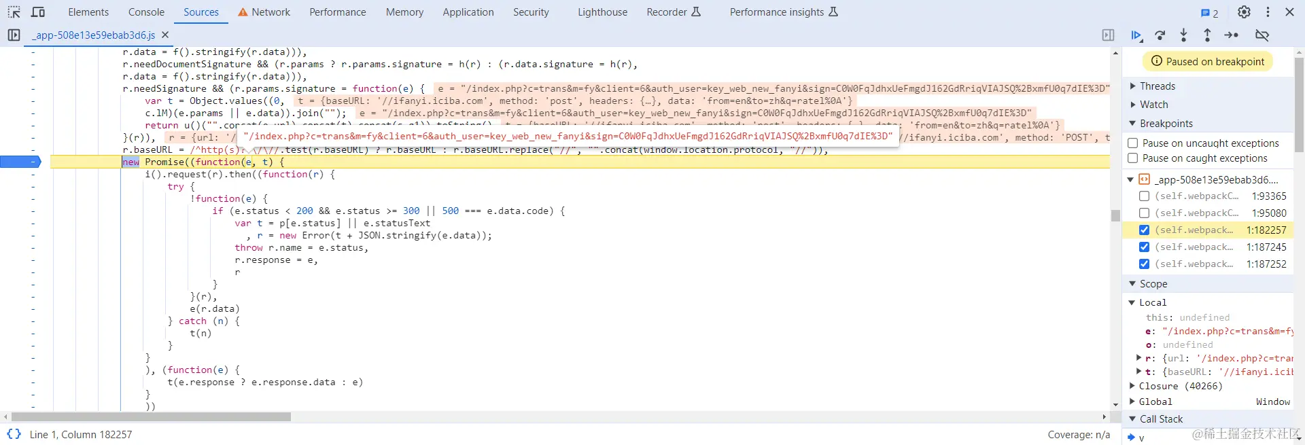Open the Memory tab
The image size is (1305, 445).
[x=404, y=12]
